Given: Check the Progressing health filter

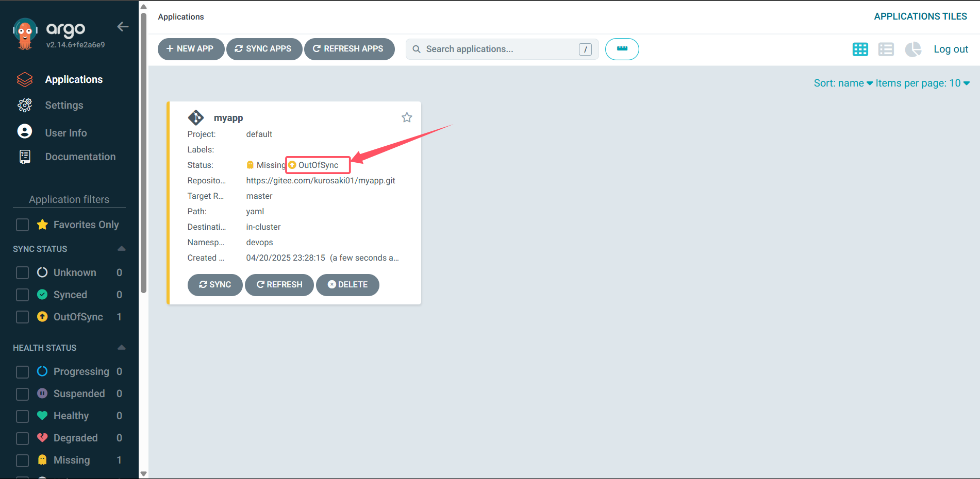Looking at the screenshot, I should click(22, 372).
